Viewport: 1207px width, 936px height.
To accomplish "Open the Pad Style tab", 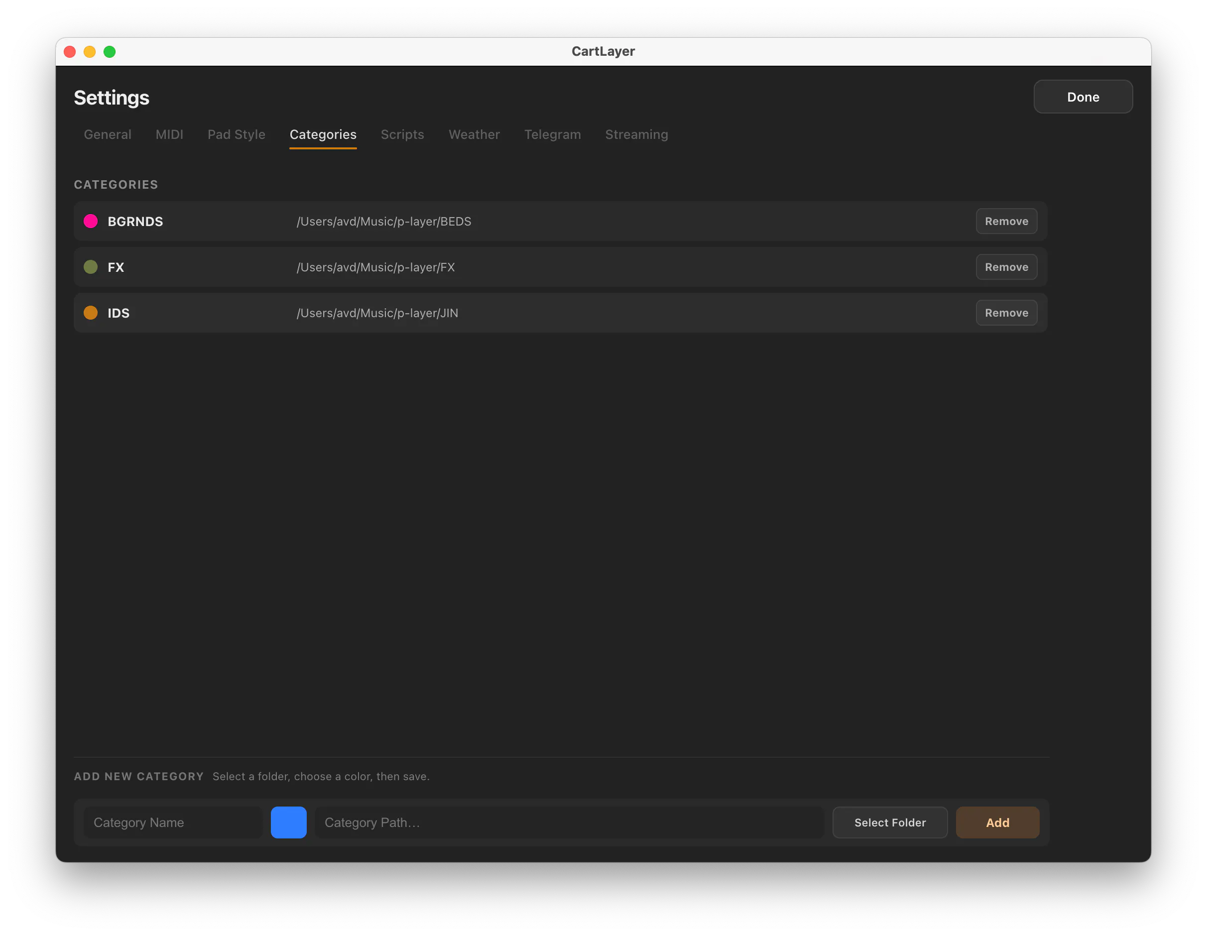I will (236, 134).
